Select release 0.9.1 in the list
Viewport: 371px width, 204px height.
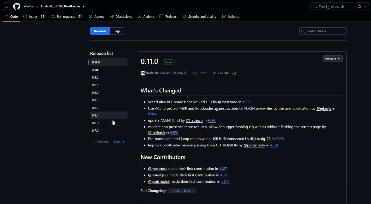[x=109, y=85]
